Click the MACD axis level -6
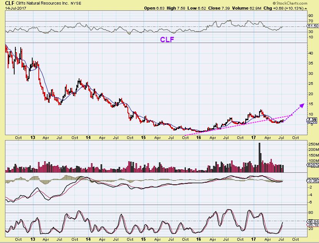 311,202
